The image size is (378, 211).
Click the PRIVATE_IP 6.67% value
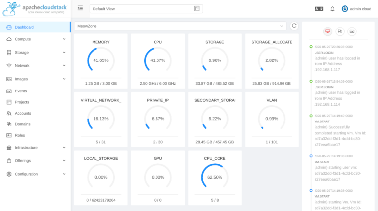(157, 119)
